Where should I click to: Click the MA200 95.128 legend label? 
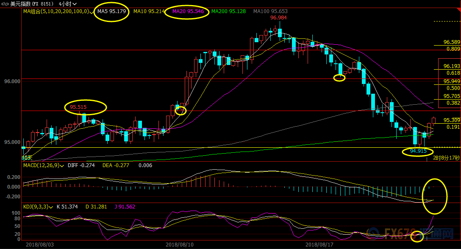228,11
